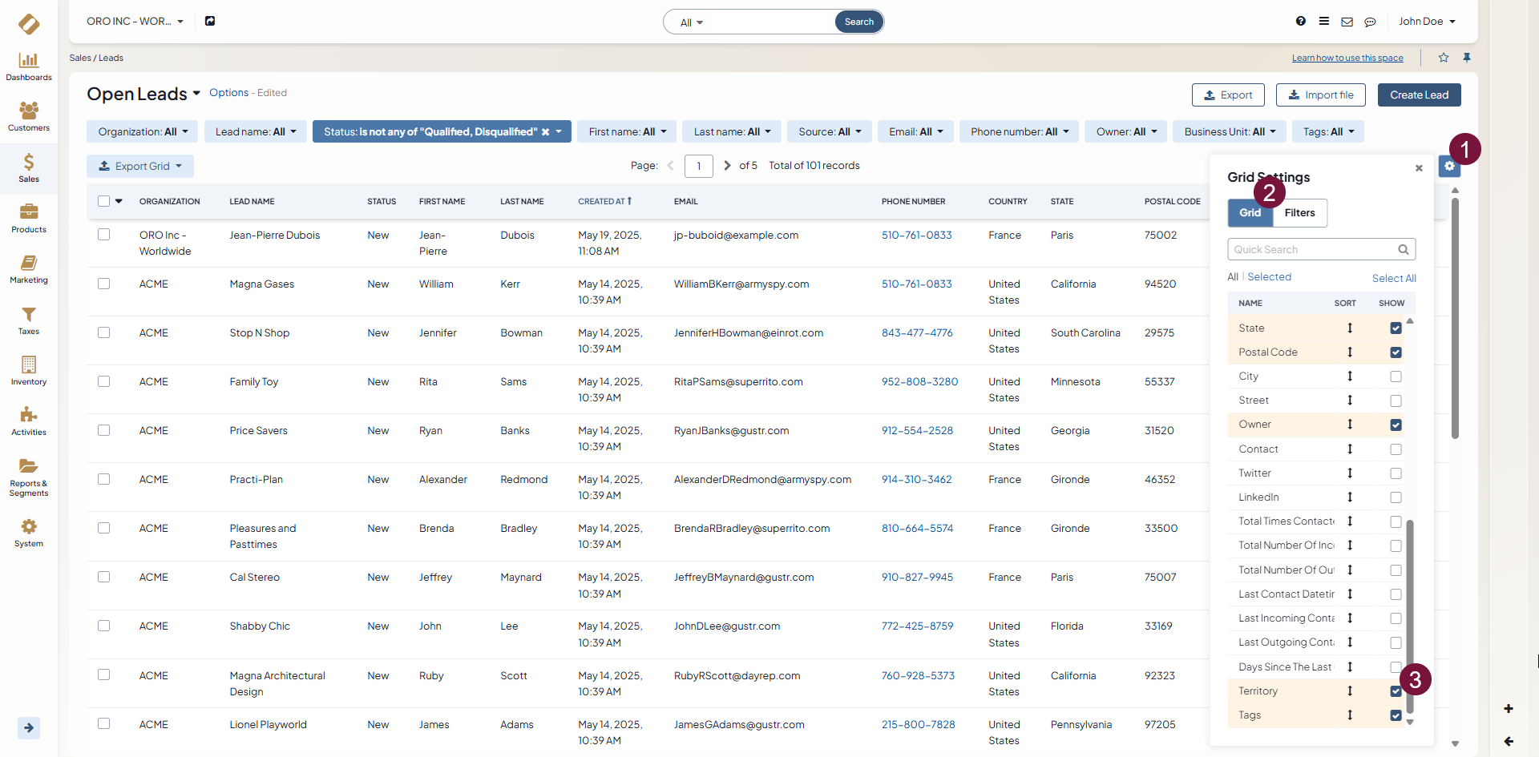The width and height of the screenshot is (1539, 757).
Task: Click the grid settings gear icon
Action: 1449,166
